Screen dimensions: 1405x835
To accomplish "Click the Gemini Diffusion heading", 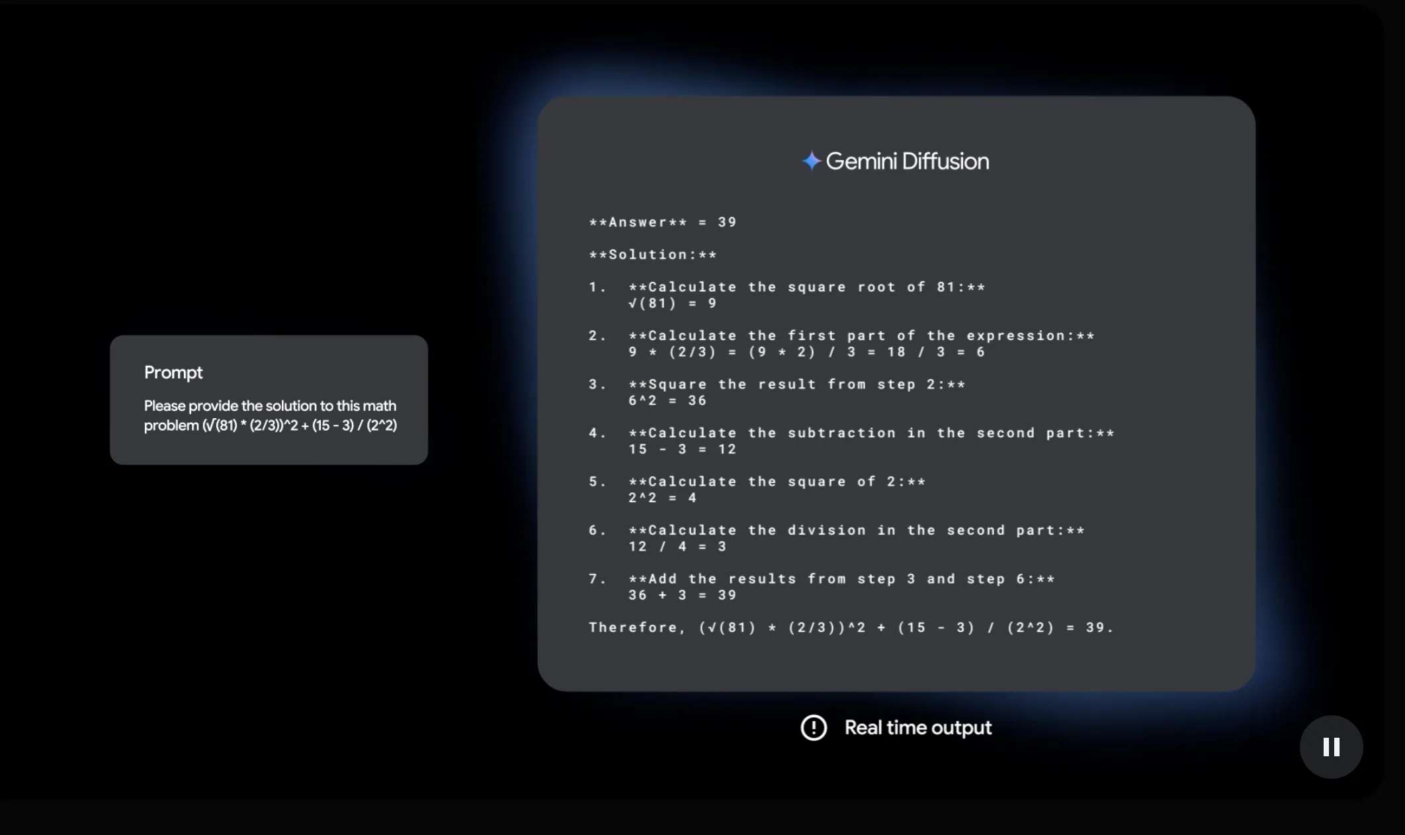I will (908, 161).
